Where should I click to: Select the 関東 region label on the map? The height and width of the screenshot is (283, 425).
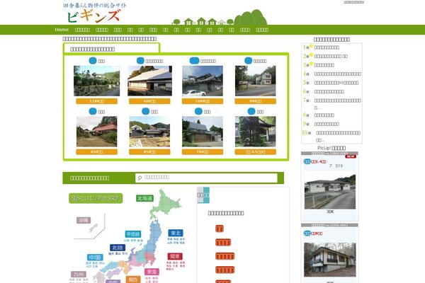(x=175, y=256)
